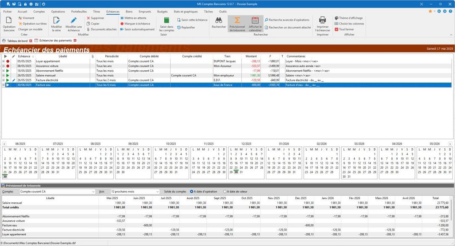
Task: Select the 'A date d'opération' radio button
Action: 192,191
